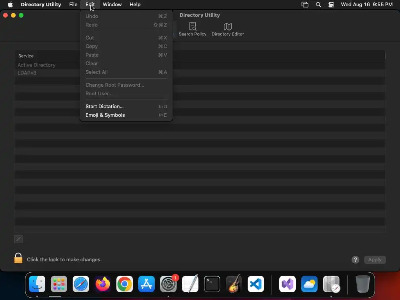This screenshot has width=400, height=300.
Task: Launch Firefox from the Dock
Action: (x=103, y=284)
